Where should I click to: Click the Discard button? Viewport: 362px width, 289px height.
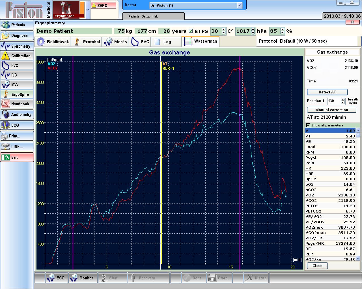click(256, 278)
